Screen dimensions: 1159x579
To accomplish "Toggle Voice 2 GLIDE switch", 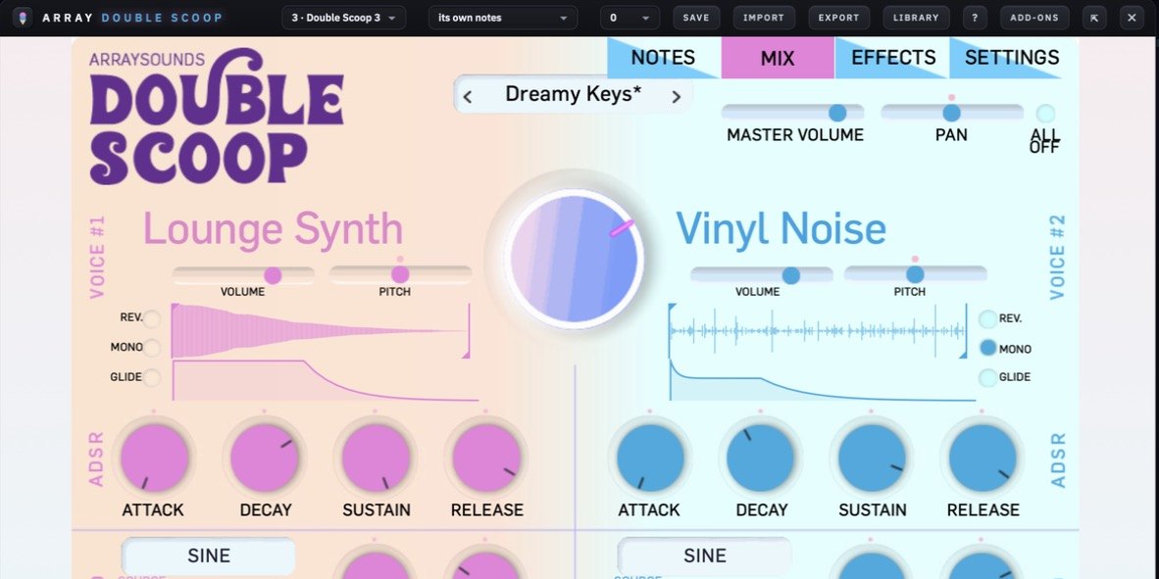I will (x=987, y=377).
